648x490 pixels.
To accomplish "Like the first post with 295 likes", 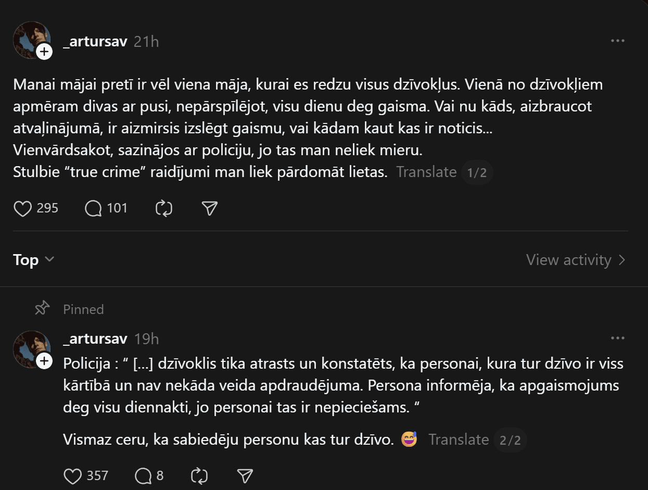I will (23, 209).
